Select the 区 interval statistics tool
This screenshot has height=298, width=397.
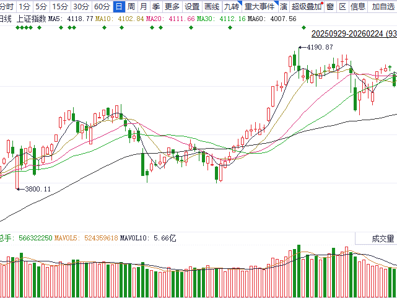tap(342, 7)
